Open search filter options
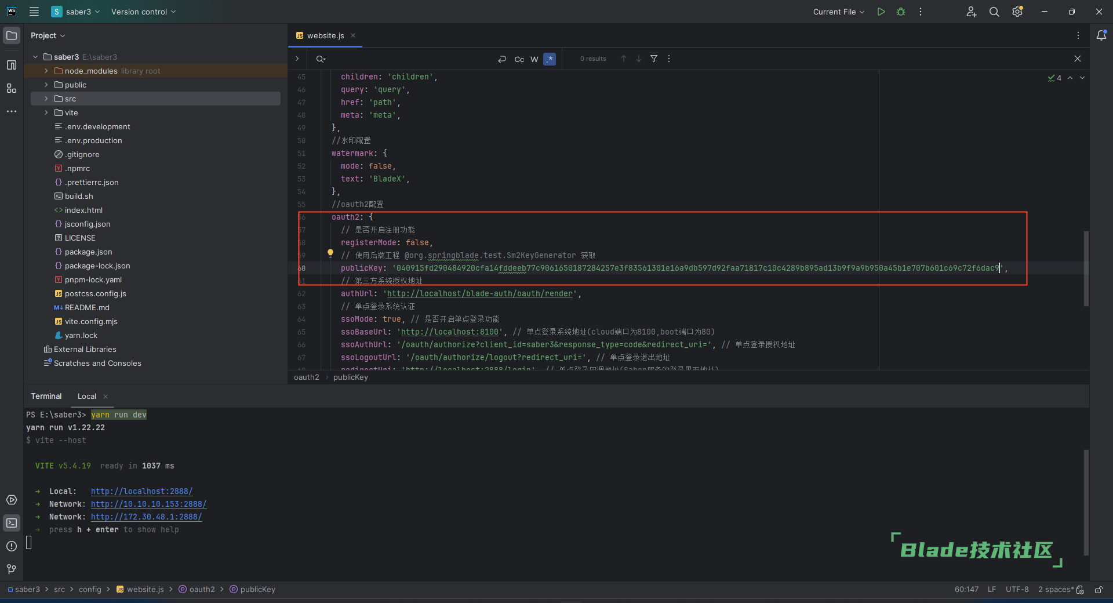The height and width of the screenshot is (603, 1113). [x=654, y=59]
